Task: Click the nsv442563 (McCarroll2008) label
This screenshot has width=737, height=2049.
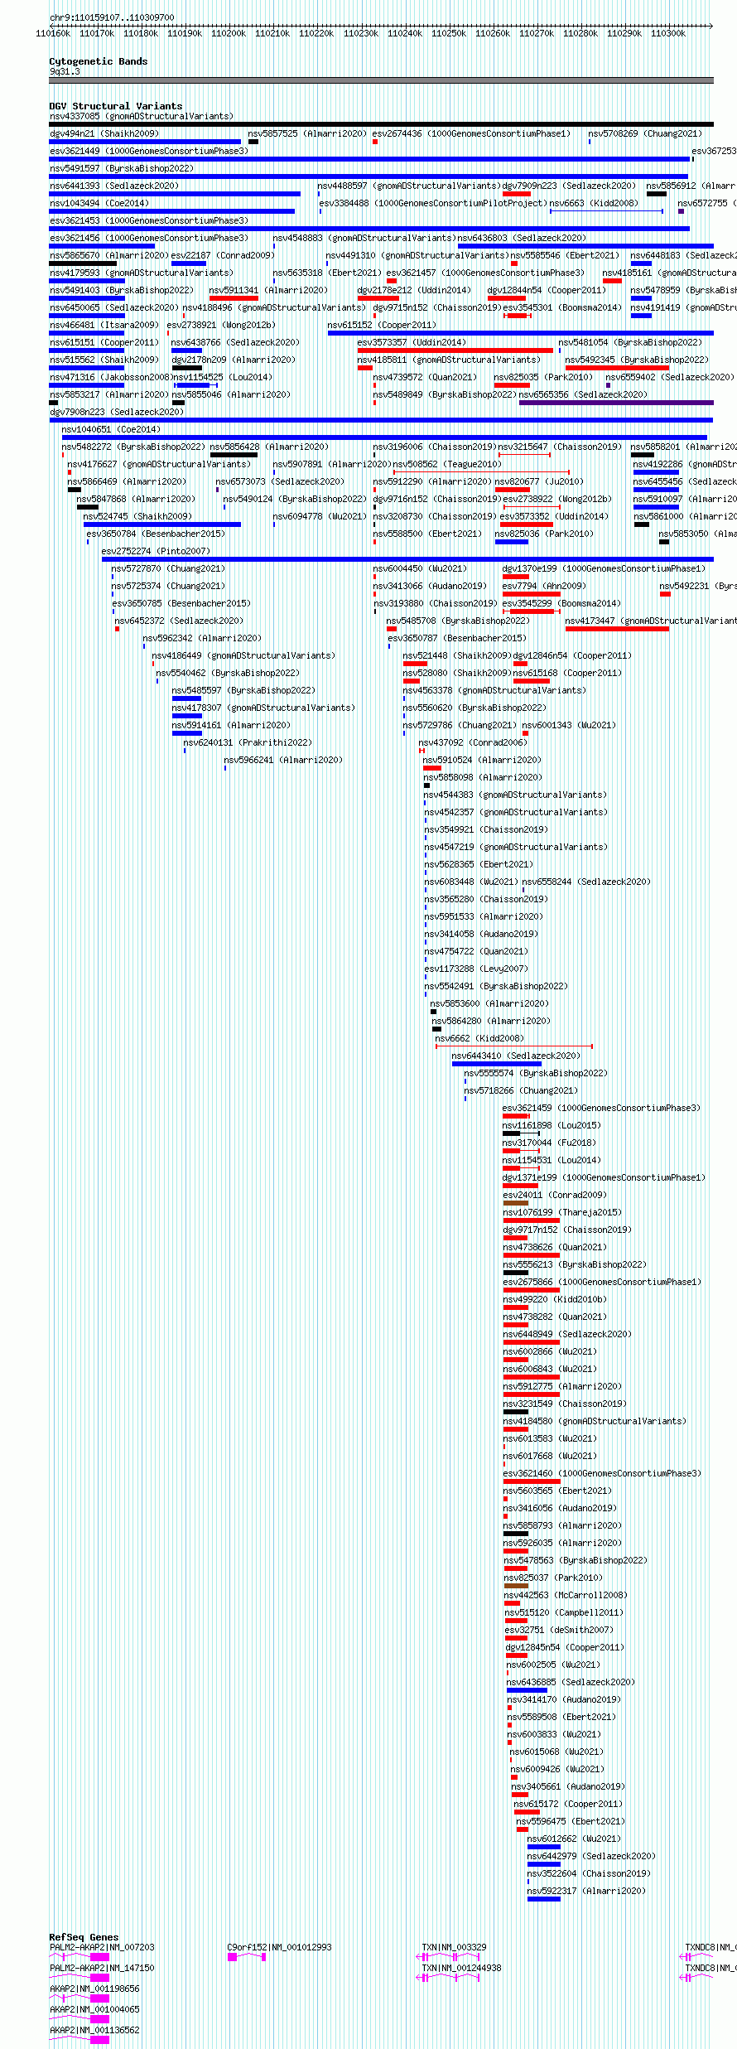Action: tap(566, 1595)
